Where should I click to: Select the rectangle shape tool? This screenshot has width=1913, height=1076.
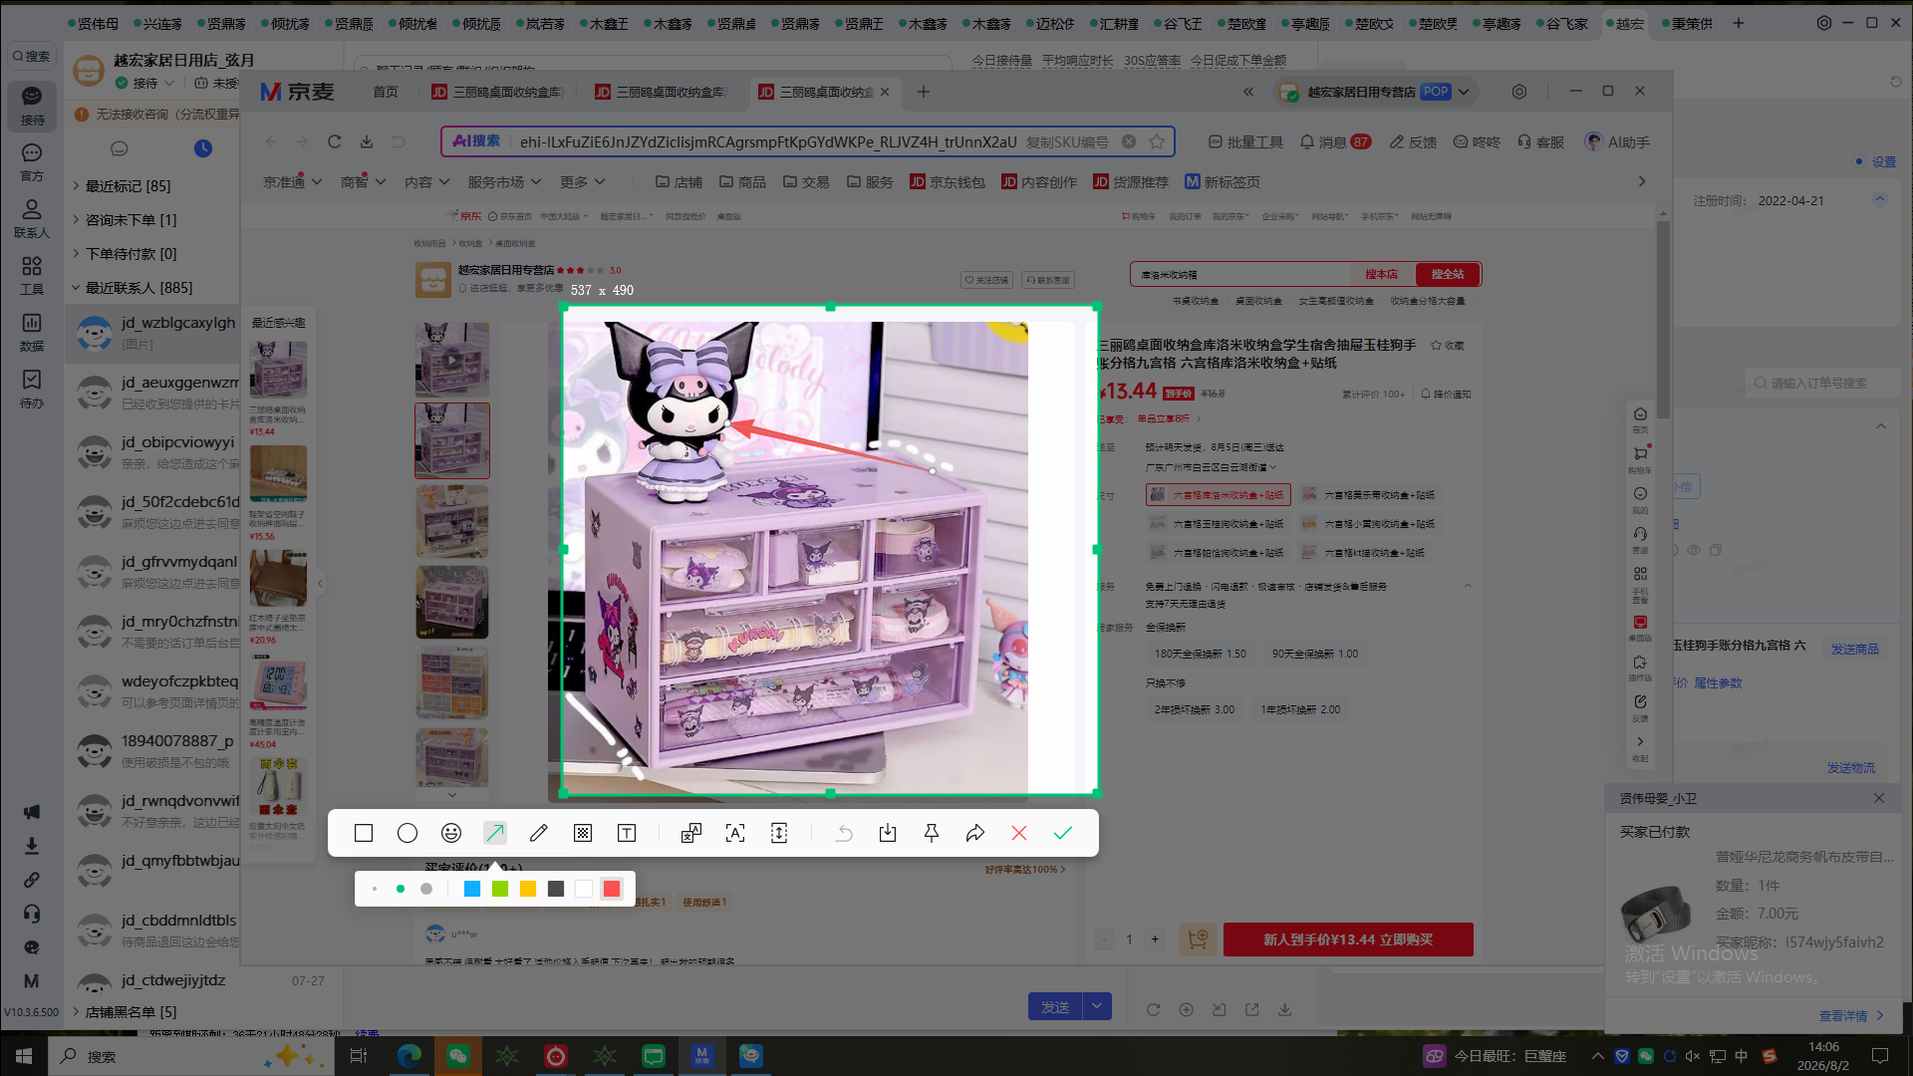pos(364,833)
